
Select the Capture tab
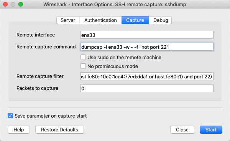[135, 20]
